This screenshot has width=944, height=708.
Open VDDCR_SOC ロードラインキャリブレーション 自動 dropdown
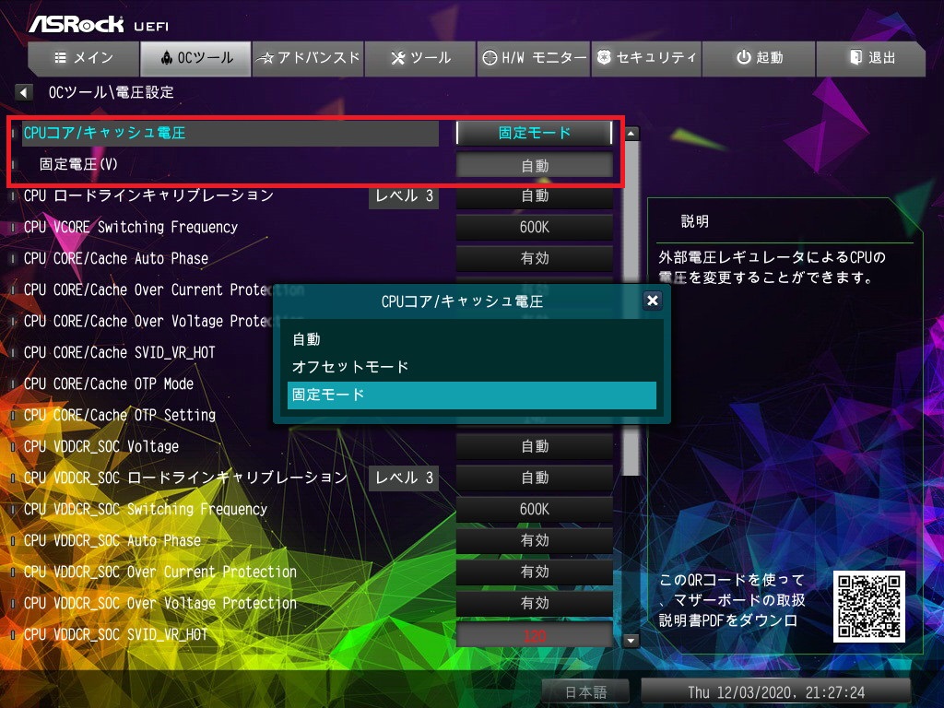pyautogui.click(x=534, y=478)
